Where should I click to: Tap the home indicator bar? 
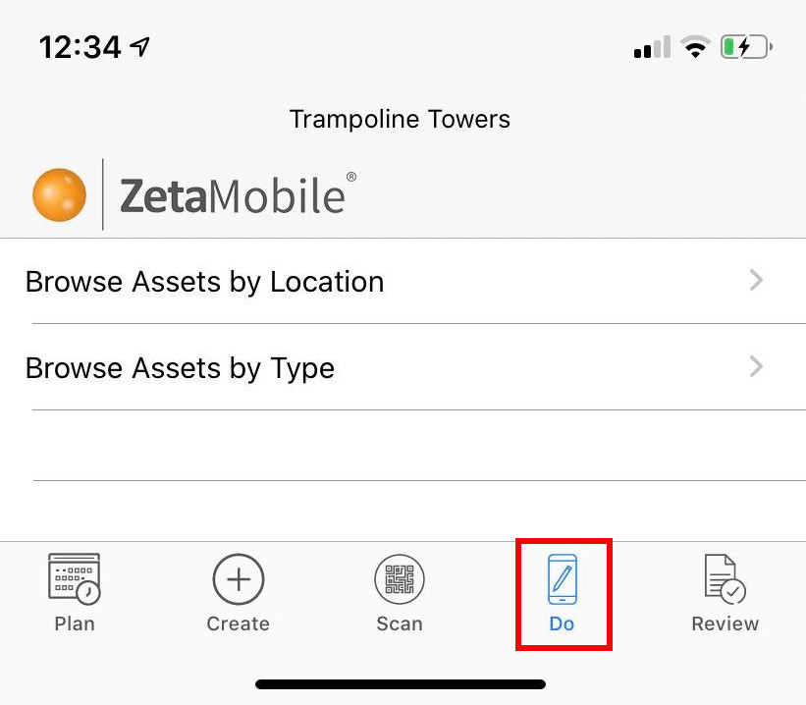[x=401, y=684]
